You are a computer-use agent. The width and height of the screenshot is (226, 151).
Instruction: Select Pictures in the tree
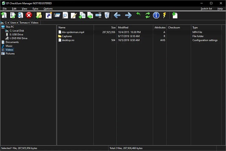(x=10, y=53)
